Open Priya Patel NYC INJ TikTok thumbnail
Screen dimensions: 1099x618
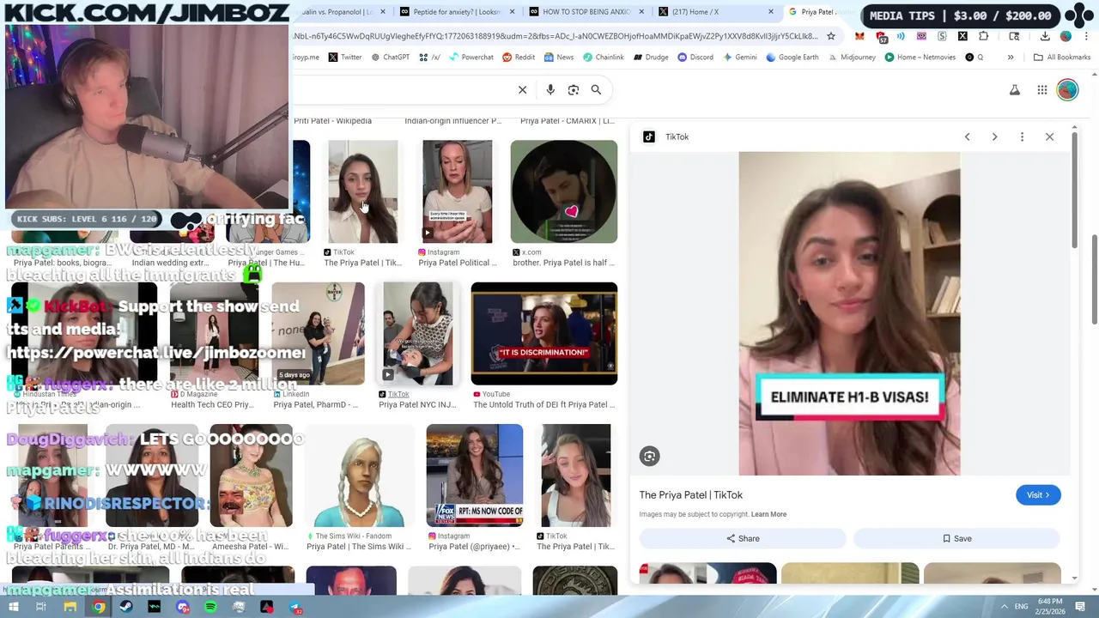click(x=418, y=333)
